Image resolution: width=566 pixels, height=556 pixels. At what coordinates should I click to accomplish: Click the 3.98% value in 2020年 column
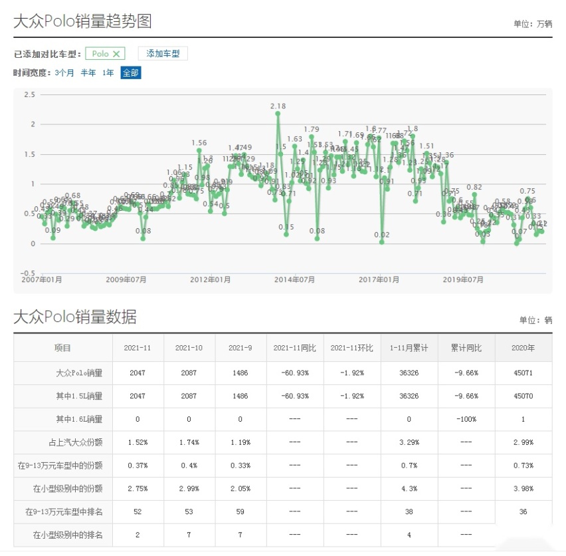[x=523, y=488]
